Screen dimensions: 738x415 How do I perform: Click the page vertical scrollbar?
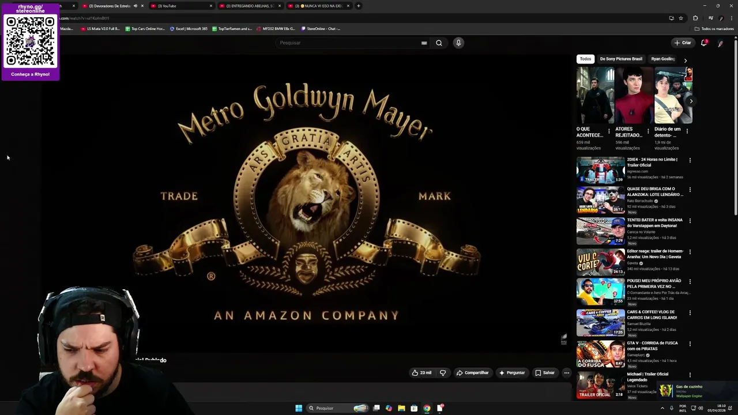(736, 127)
